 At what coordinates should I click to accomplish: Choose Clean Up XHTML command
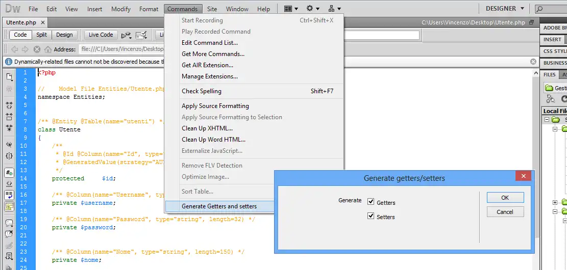coord(207,128)
